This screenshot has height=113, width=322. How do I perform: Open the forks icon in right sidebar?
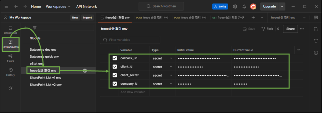point(316,41)
